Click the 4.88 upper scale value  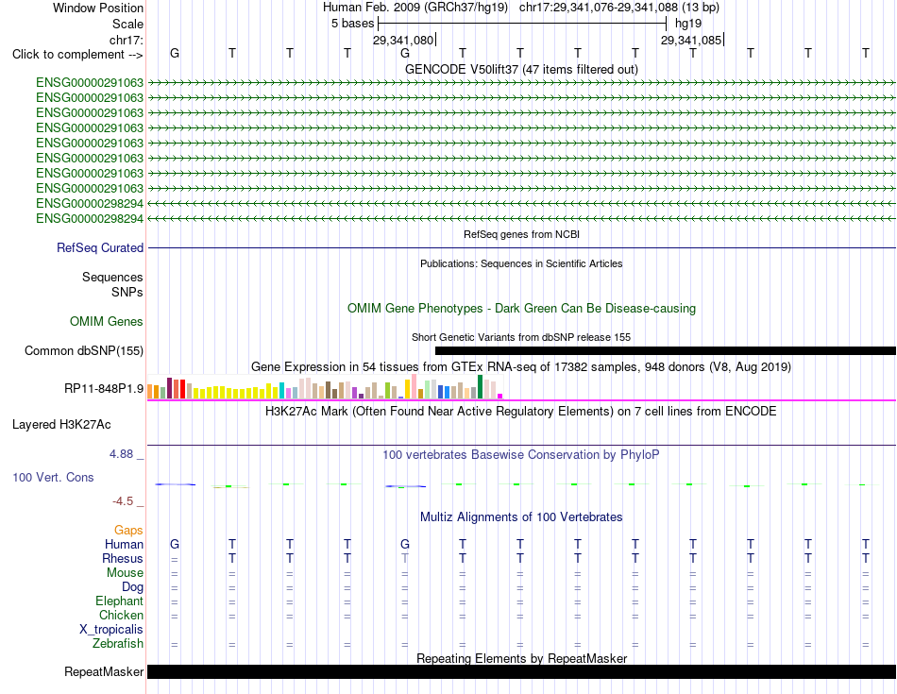(x=121, y=454)
